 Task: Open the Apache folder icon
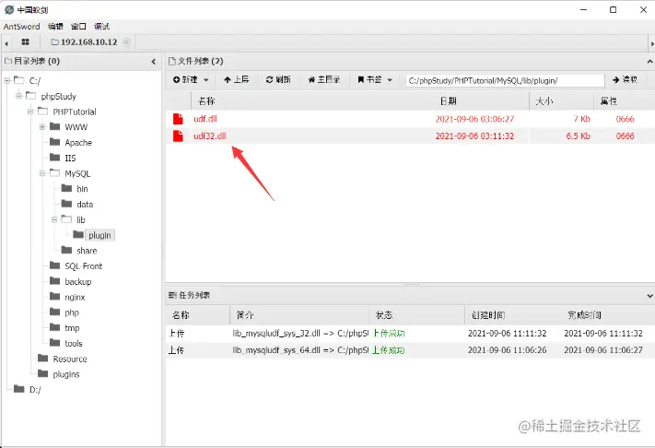(54, 142)
